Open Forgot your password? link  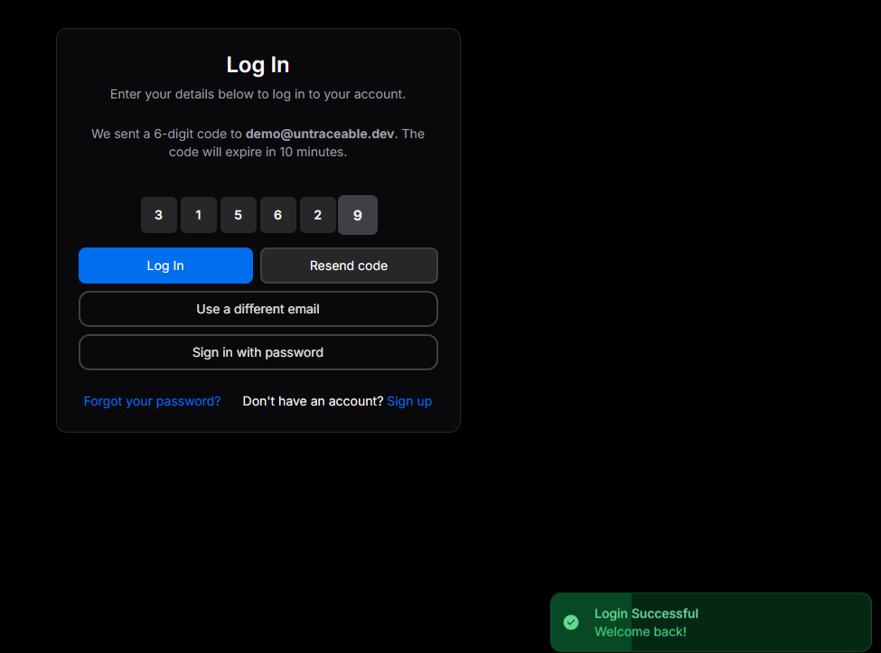click(x=152, y=400)
